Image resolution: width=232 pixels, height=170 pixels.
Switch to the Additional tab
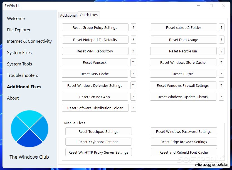point(68,15)
